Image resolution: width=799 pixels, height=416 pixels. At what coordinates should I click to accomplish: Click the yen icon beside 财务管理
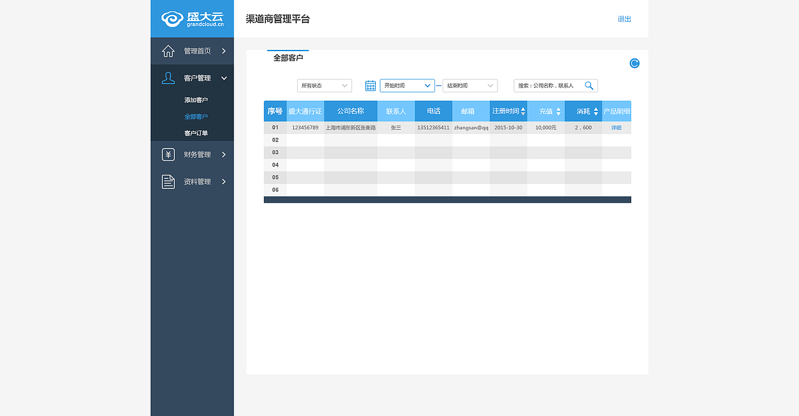168,155
